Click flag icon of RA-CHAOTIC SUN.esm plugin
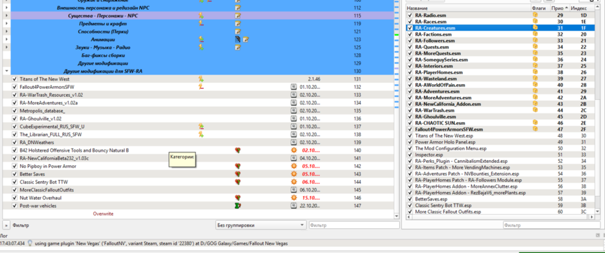Viewport: 605px width, 253px height. pos(535,123)
